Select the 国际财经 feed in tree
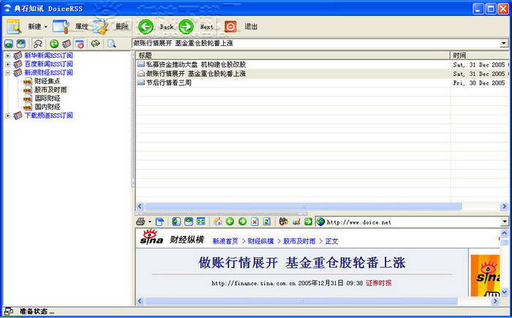 47,98
